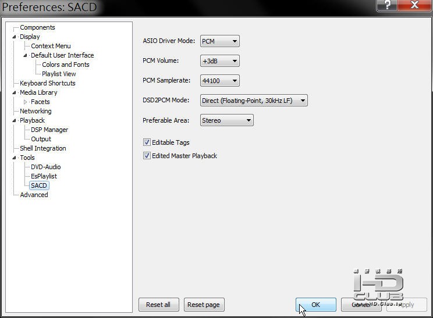Confirm settings with the OK button
The height and width of the screenshot is (318, 433).
[x=316, y=305]
